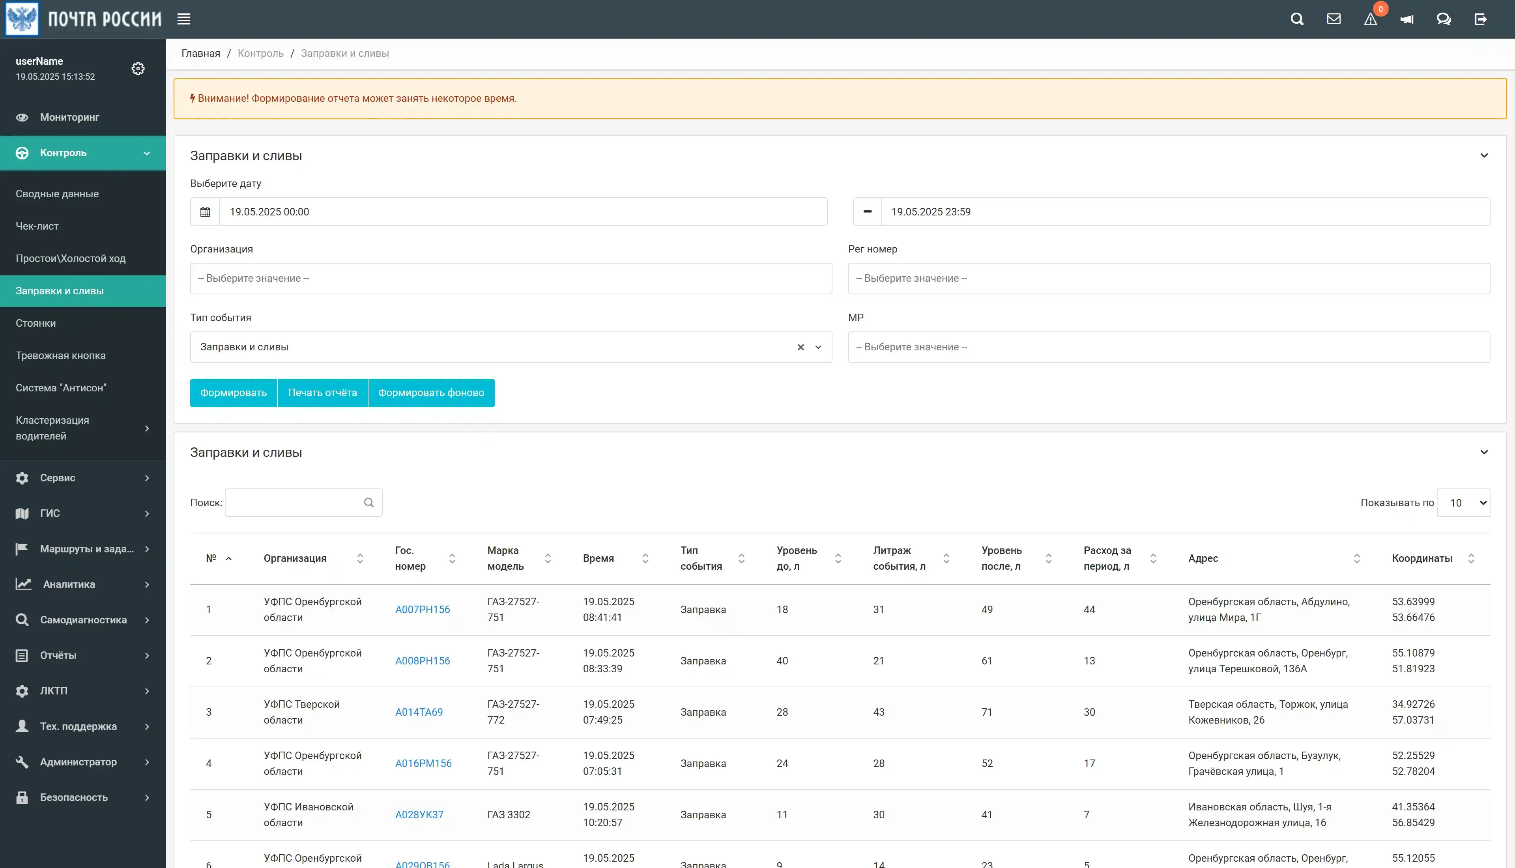
Task: Sort table by № column
Action: 218,559
